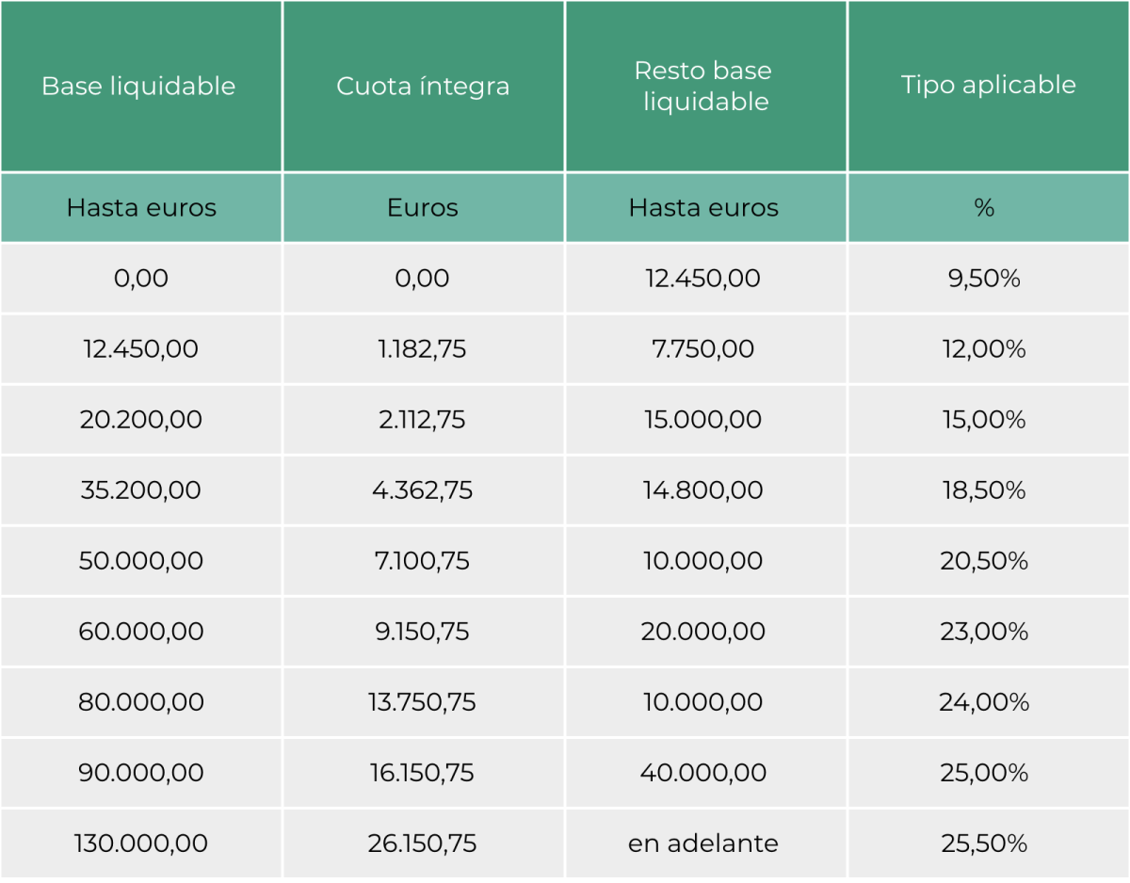Click the 20,50% rate cell
This screenshot has width=1130, height=883.
coord(984,561)
